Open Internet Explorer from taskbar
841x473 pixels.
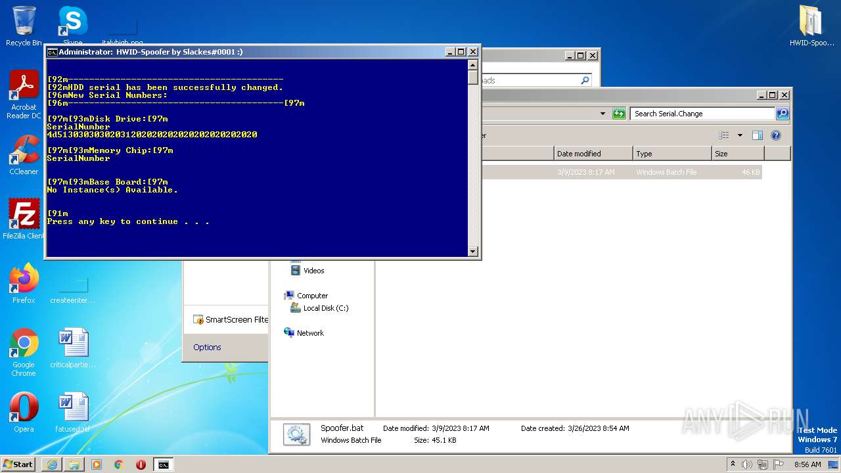click(52, 464)
